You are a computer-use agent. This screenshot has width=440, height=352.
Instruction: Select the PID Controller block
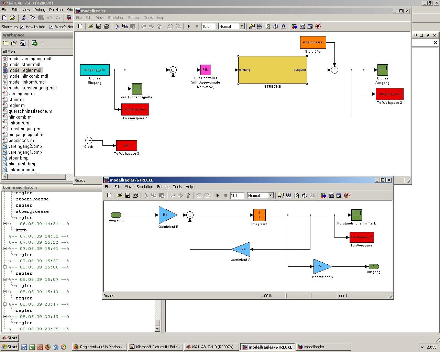point(206,70)
